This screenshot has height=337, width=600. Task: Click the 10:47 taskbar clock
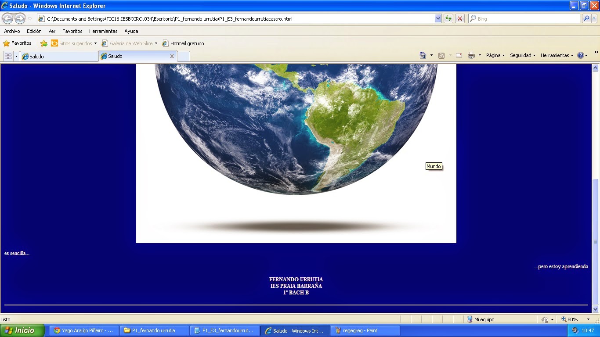(588, 330)
